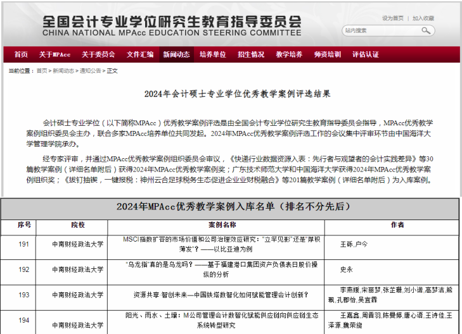
Task: Click the site search input field
Action: (382, 30)
